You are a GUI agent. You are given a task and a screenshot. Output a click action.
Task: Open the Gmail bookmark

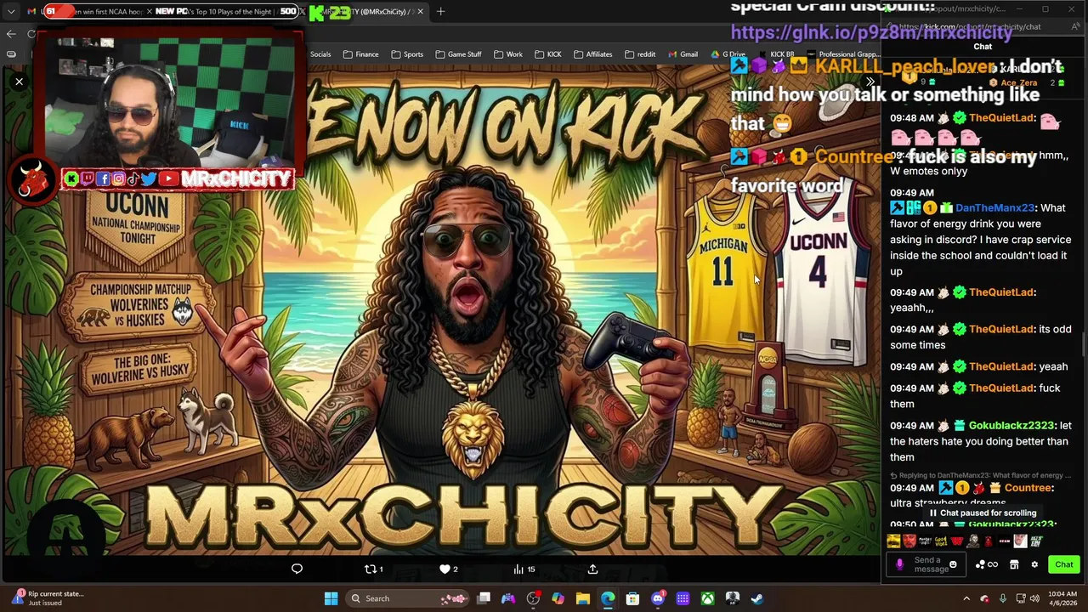pyautogui.click(x=683, y=54)
